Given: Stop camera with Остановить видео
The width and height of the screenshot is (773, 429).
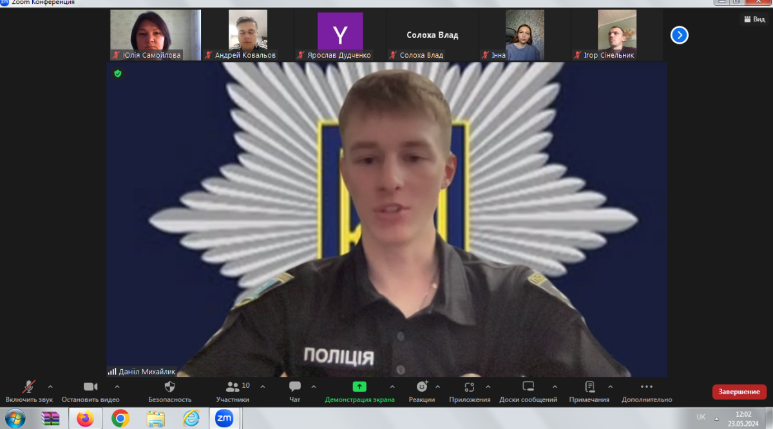Looking at the screenshot, I should tap(91, 392).
